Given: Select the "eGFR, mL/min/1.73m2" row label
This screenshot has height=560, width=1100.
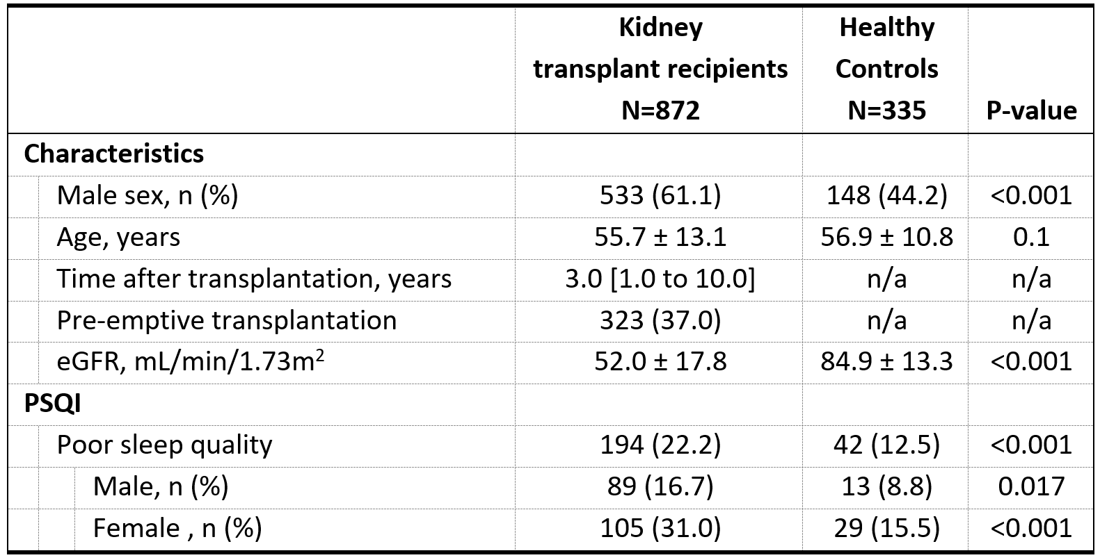Looking at the screenshot, I should coord(190,361).
